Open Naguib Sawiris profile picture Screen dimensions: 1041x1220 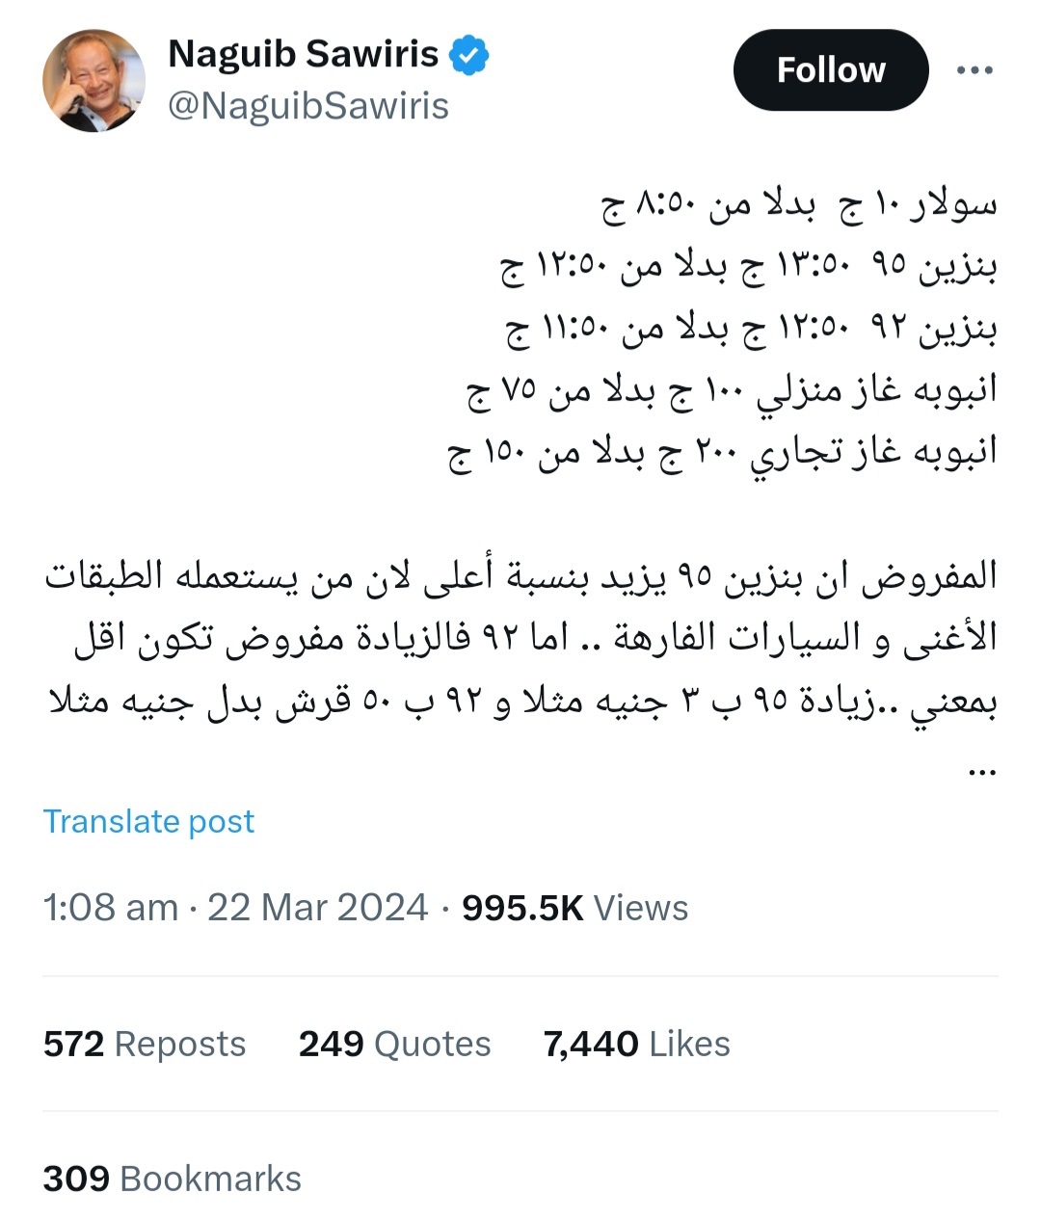tap(93, 81)
